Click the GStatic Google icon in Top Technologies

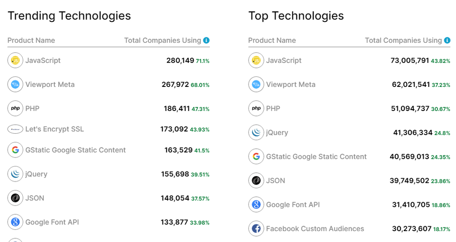click(x=256, y=157)
